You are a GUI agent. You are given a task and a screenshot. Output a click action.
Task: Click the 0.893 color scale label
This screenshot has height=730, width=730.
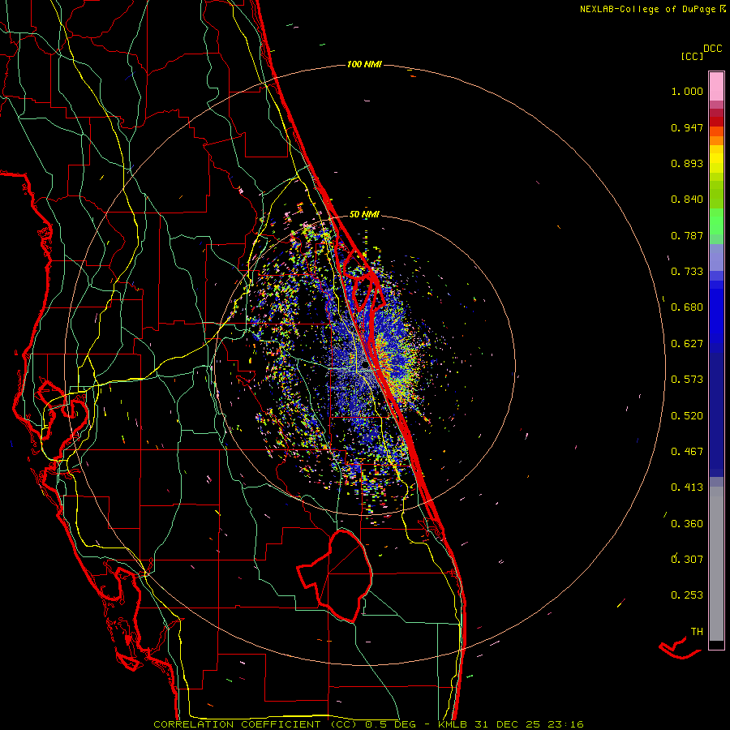(x=687, y=163)
